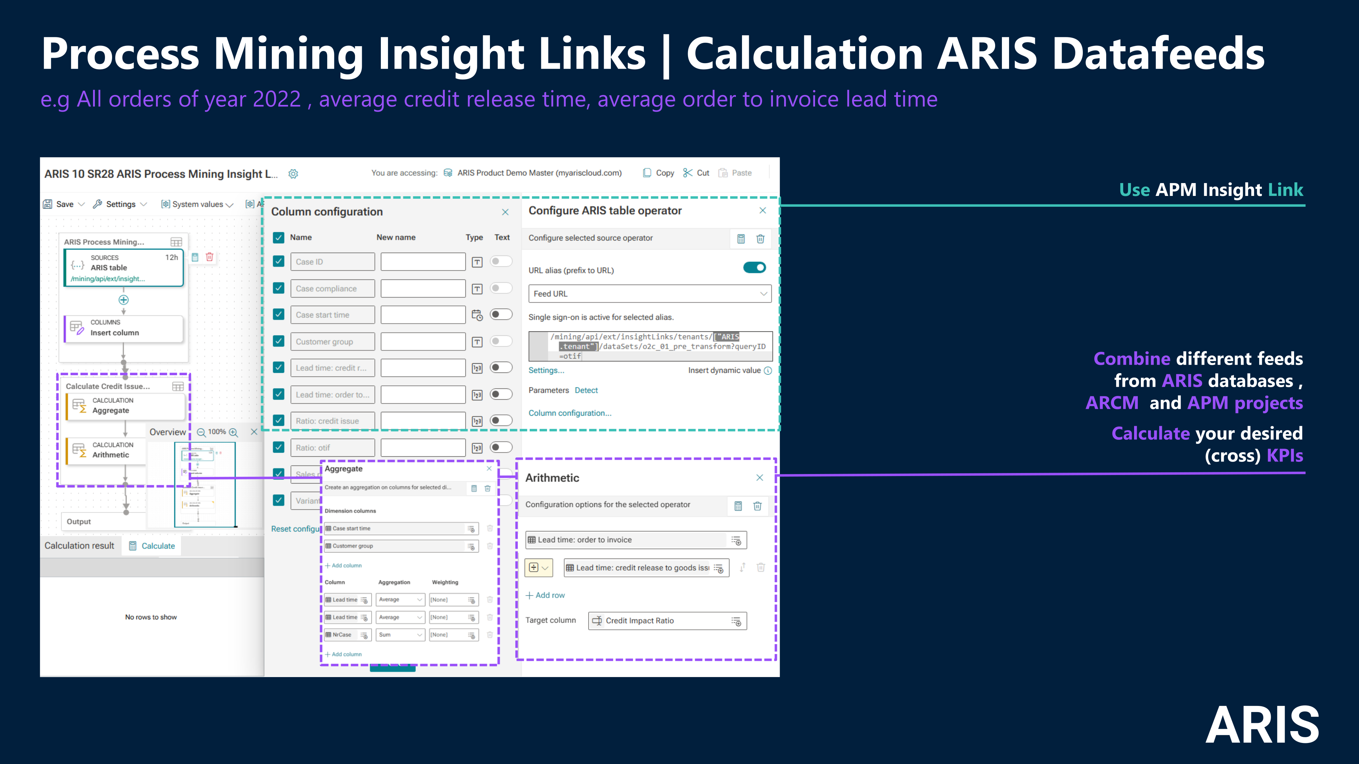The width and height of the screenshot is (1359, 764).
Task: Open the Feed URL dropdown
Action: (649, 294)
